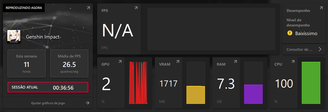The height and width of the screenshot is (112, 328).
Task: Click the green CPU usage bar
Action: pos(311,83)
